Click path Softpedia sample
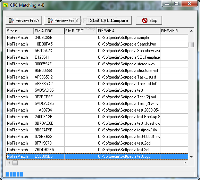This screenshot has width=200, height=180. [x=123, y=38]
